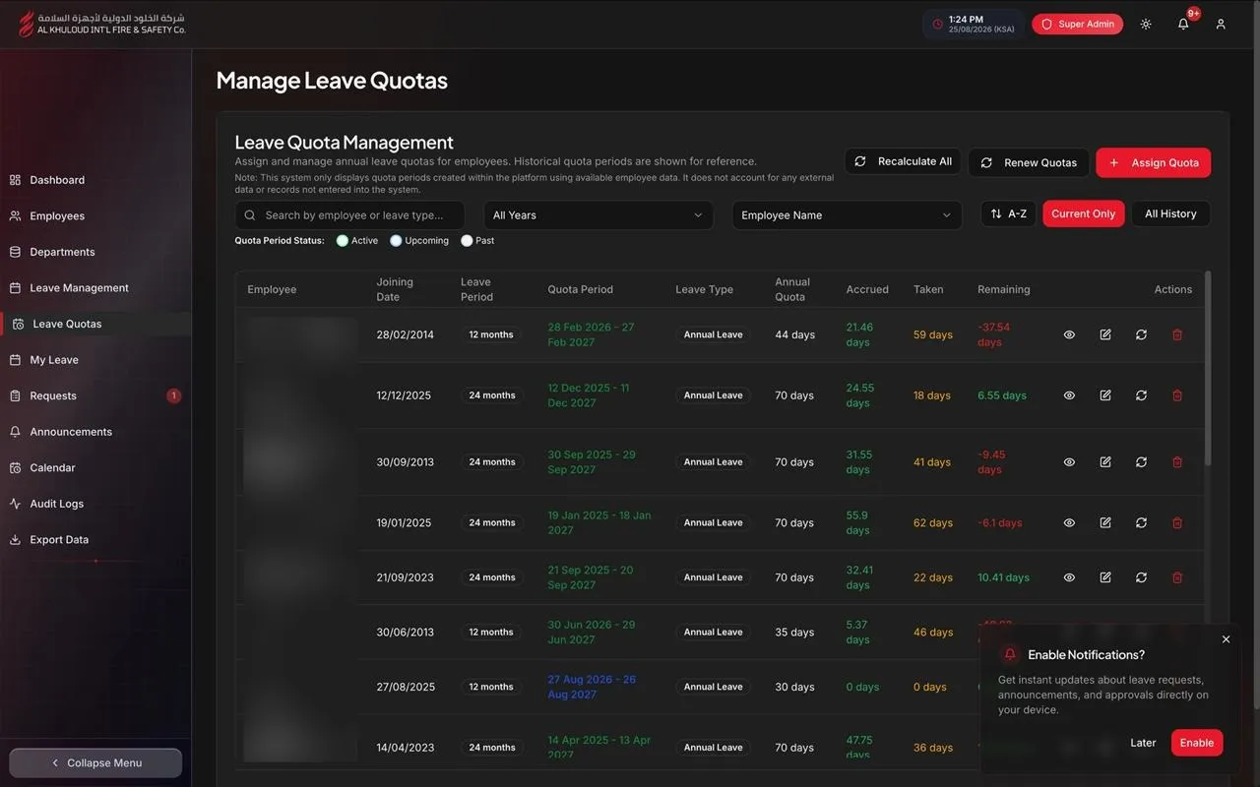Image resolution: width=1260 pixels, height=787 pixels.
Task: Delete quota for employee joined 28/02/2014
Action: [x=1177, y=334]
